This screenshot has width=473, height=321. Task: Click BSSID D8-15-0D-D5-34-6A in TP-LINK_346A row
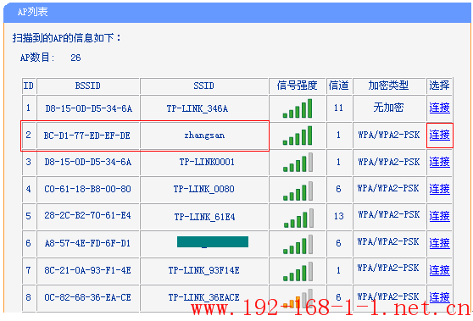(x=89, y=108)
